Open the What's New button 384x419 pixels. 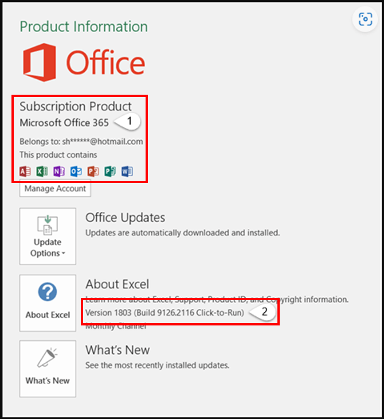point(48,368)
